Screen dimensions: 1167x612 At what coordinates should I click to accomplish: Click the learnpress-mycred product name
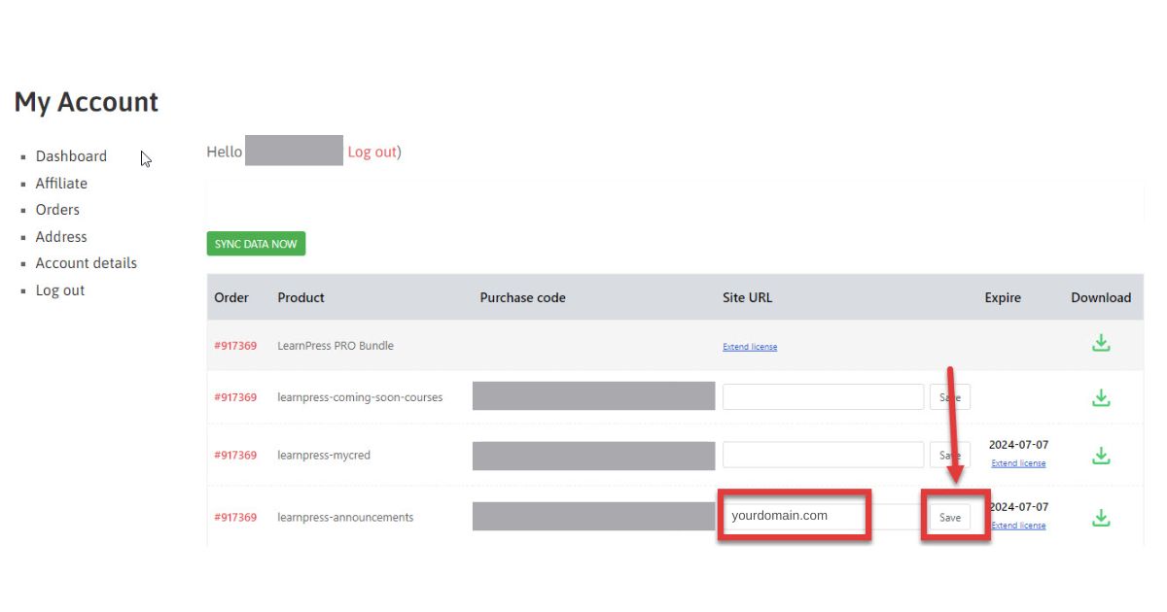coord(324,456)
